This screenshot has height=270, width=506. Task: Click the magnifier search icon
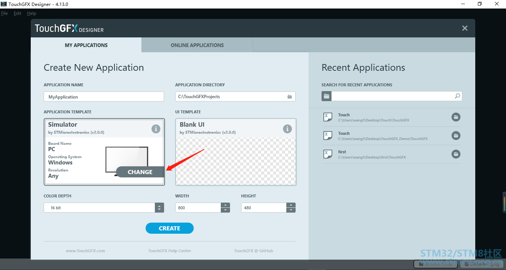458,96
